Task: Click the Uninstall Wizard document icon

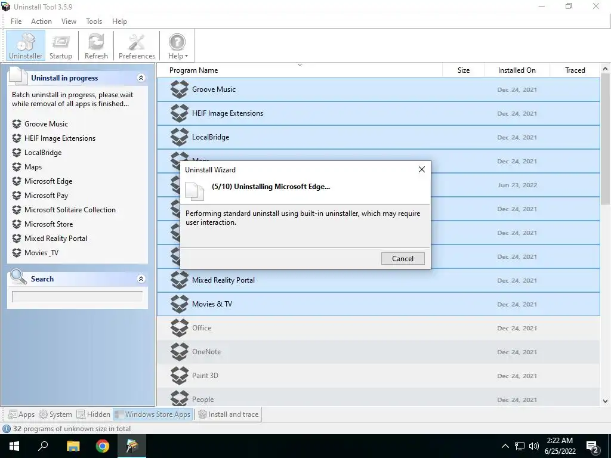Action: click(x=195, y=191)
